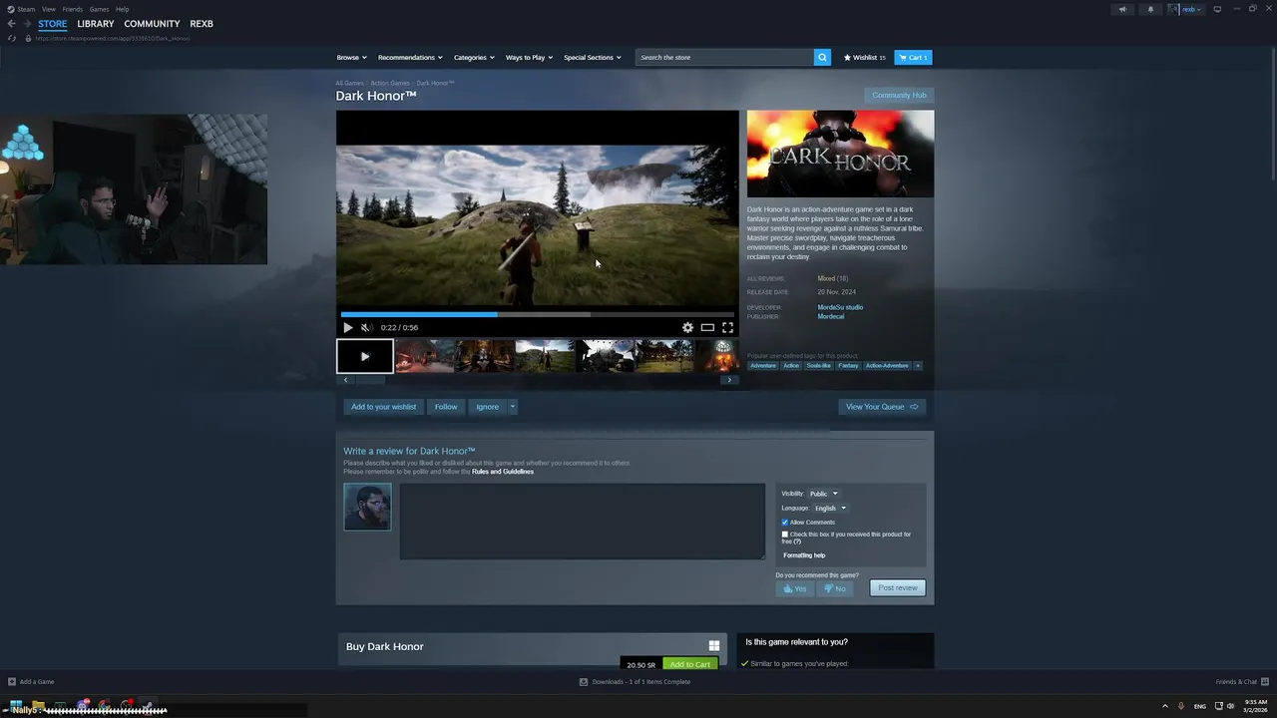Expand the Categories menu

474,57
